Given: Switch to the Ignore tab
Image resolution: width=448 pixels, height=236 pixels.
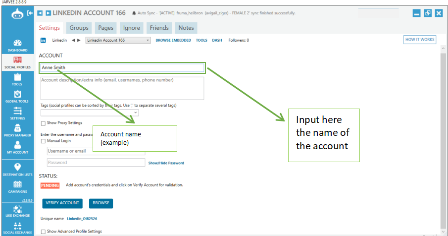Looking at the screenshot, I should click(131, 28).
